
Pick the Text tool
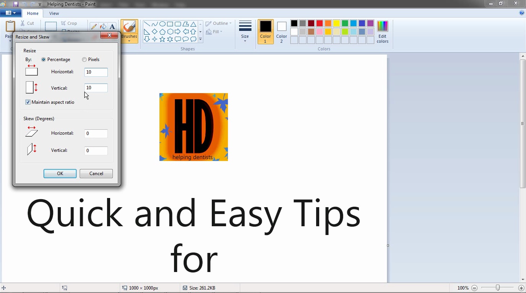[x=112, y=26]
